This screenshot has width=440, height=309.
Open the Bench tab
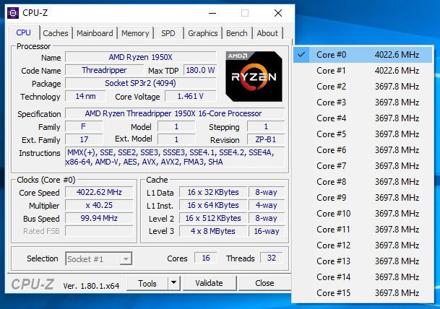click(237, 33)
